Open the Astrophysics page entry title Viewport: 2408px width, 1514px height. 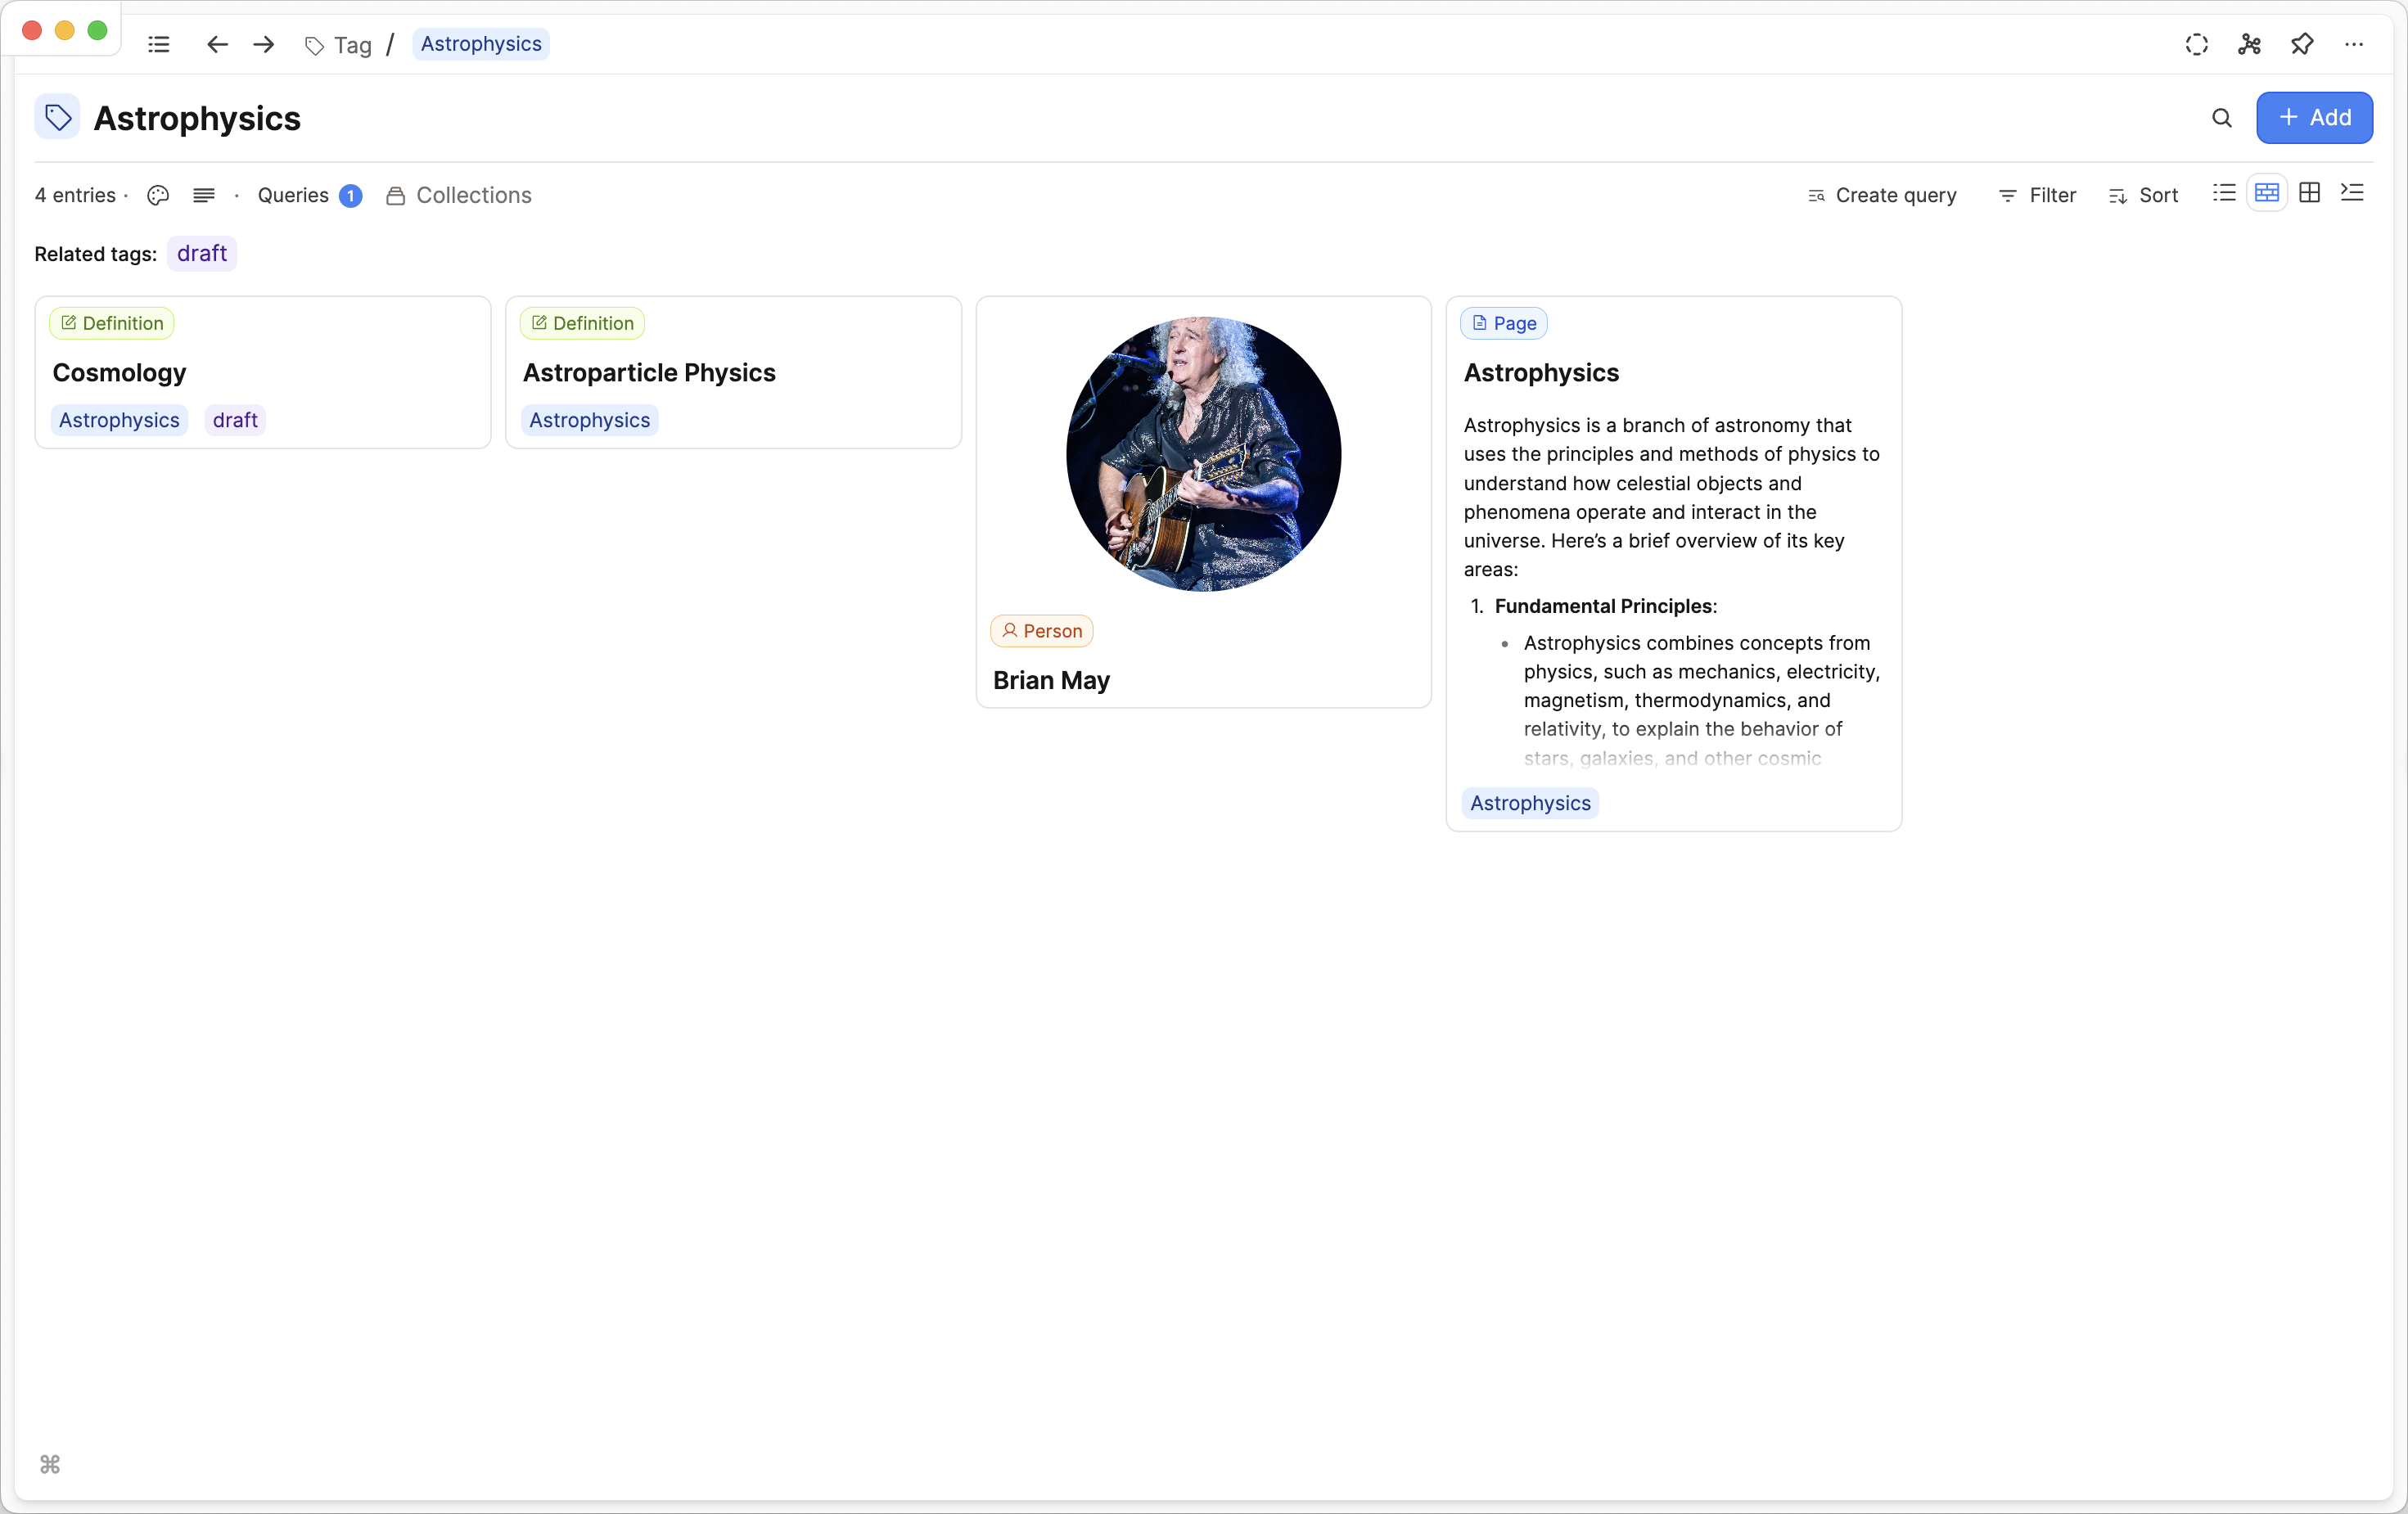click(1541, 373)
